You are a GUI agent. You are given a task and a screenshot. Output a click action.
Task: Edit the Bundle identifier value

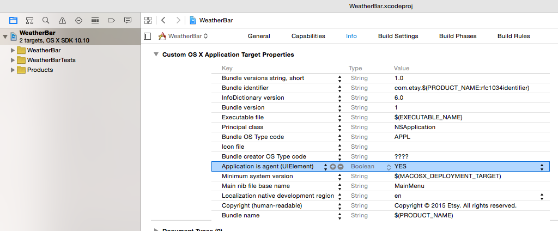coord(462,88)
